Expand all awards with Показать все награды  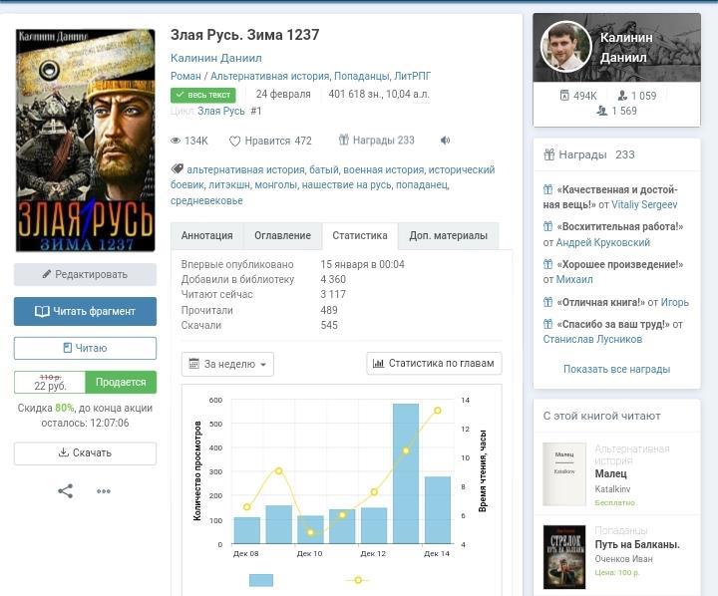616,369
